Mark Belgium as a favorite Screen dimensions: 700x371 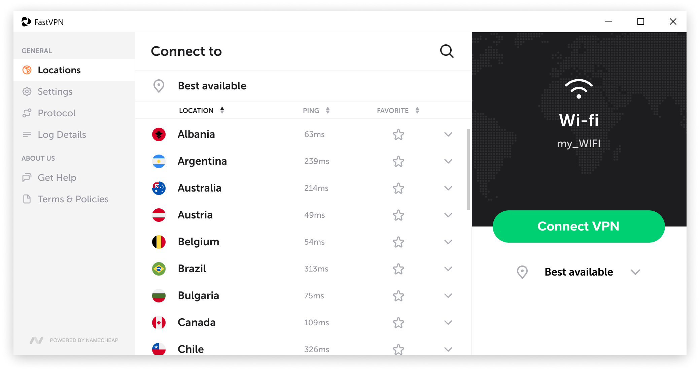(398, 241)
